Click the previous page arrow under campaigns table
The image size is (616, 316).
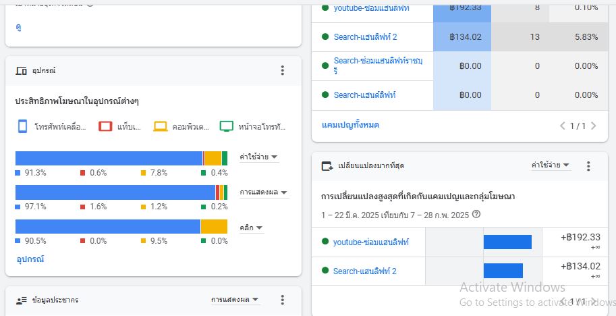click(563, 126)
